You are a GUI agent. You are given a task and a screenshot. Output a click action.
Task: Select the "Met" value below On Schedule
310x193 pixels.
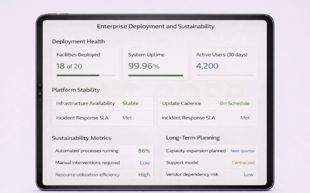tap(245, 118)
